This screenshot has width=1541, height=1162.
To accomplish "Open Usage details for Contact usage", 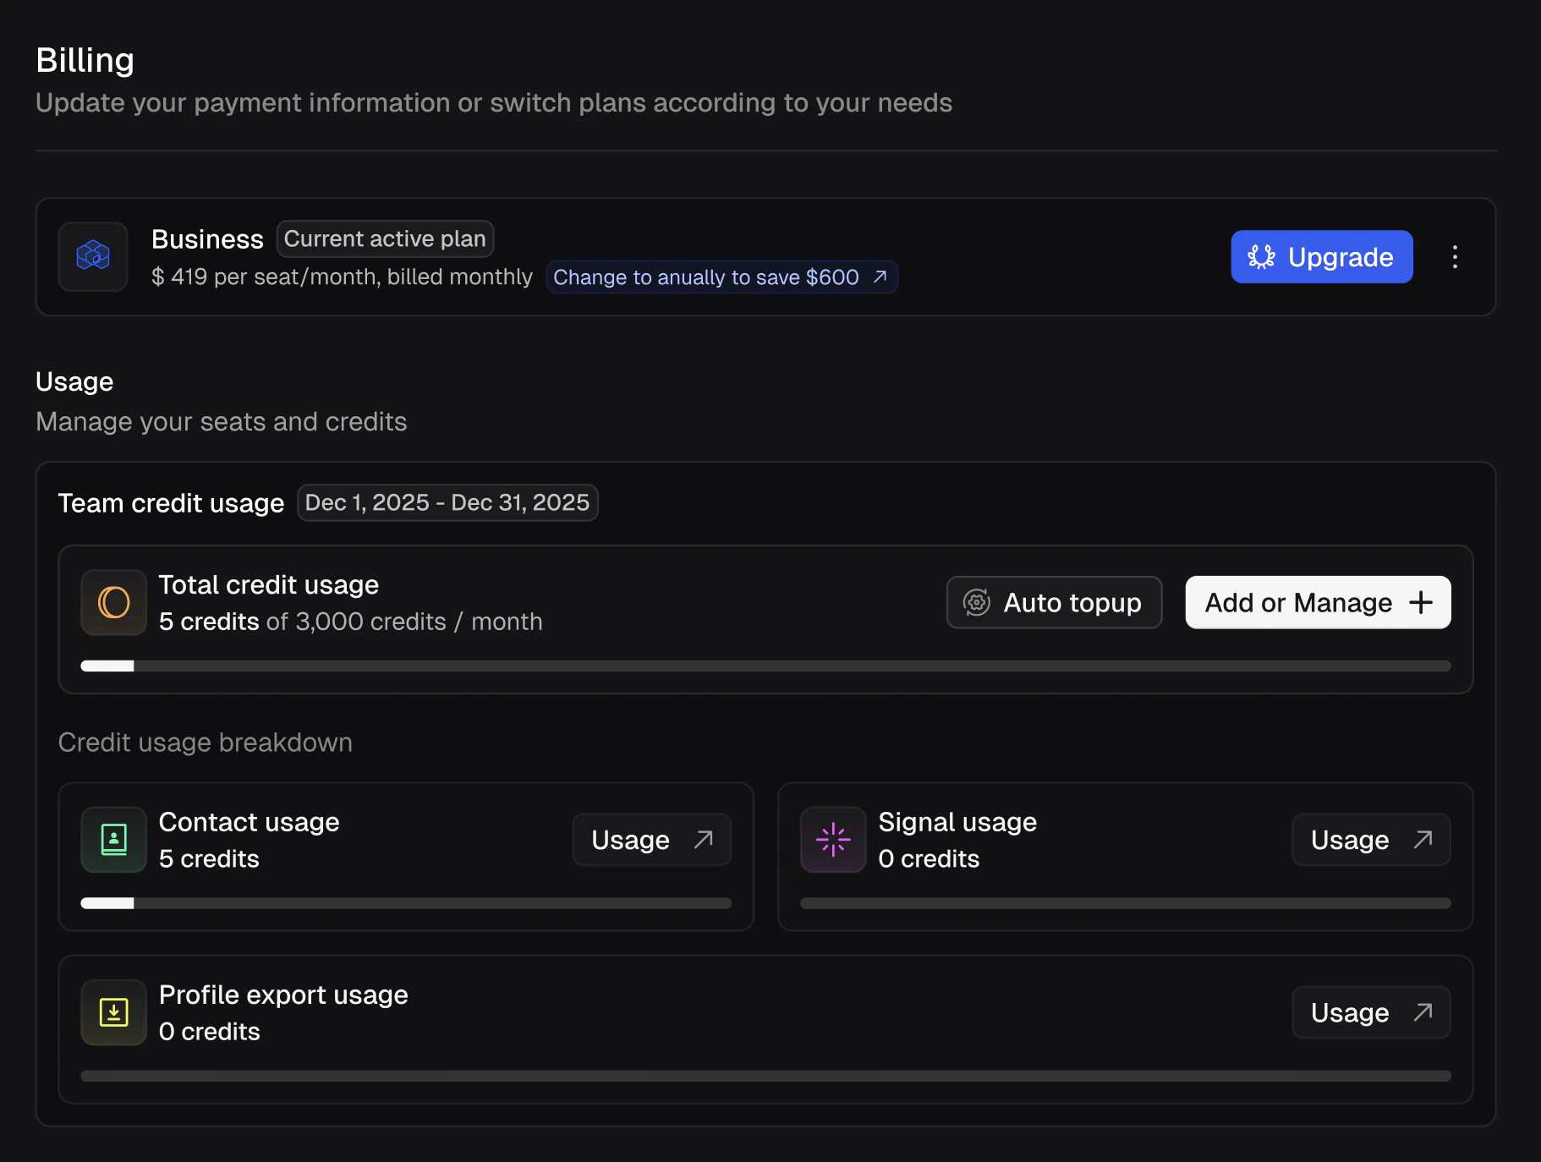I will point(651,840).
